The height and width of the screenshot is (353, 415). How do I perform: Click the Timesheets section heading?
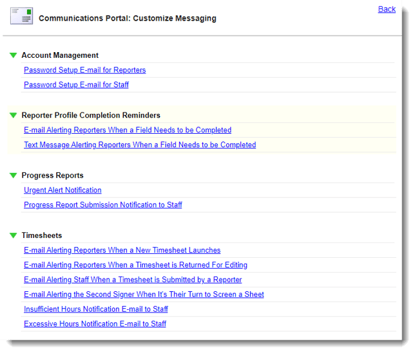click(x=41, y=235)
